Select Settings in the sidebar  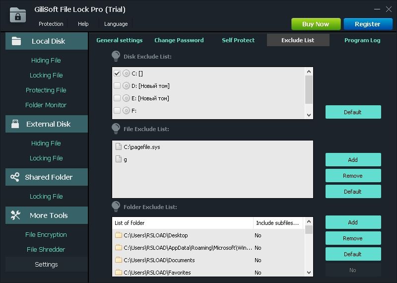pyautogui.click(x=47, y=264)
